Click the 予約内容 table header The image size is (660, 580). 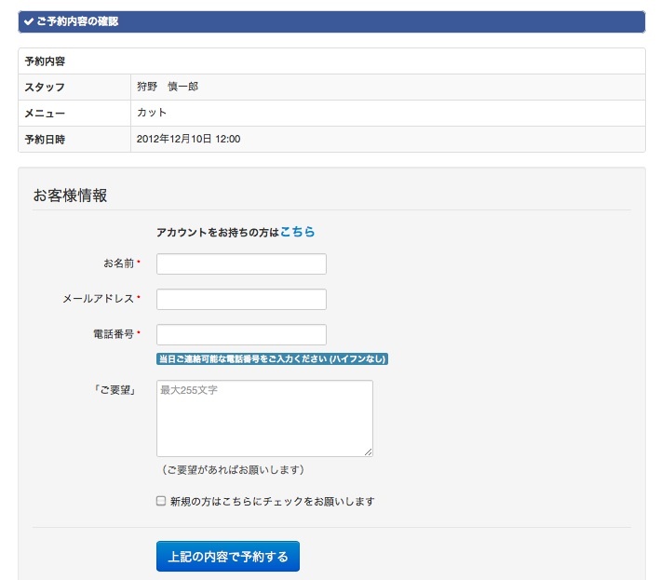[45, 61]
